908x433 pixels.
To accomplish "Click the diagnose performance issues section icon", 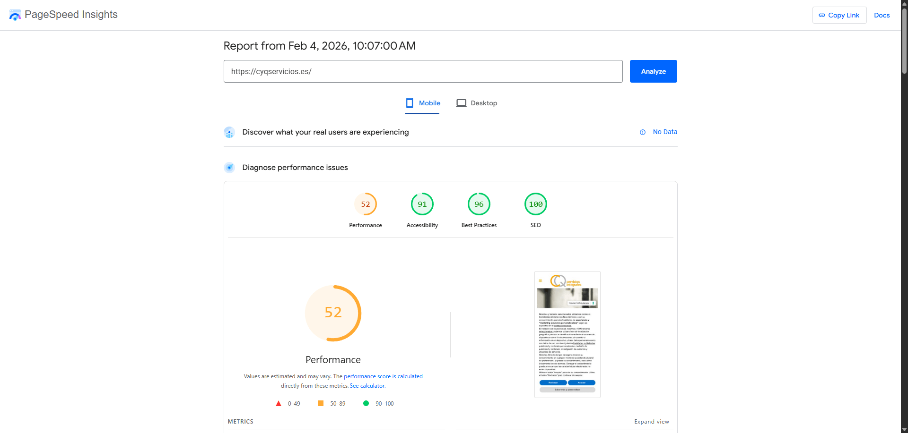I will click(229, 168).
